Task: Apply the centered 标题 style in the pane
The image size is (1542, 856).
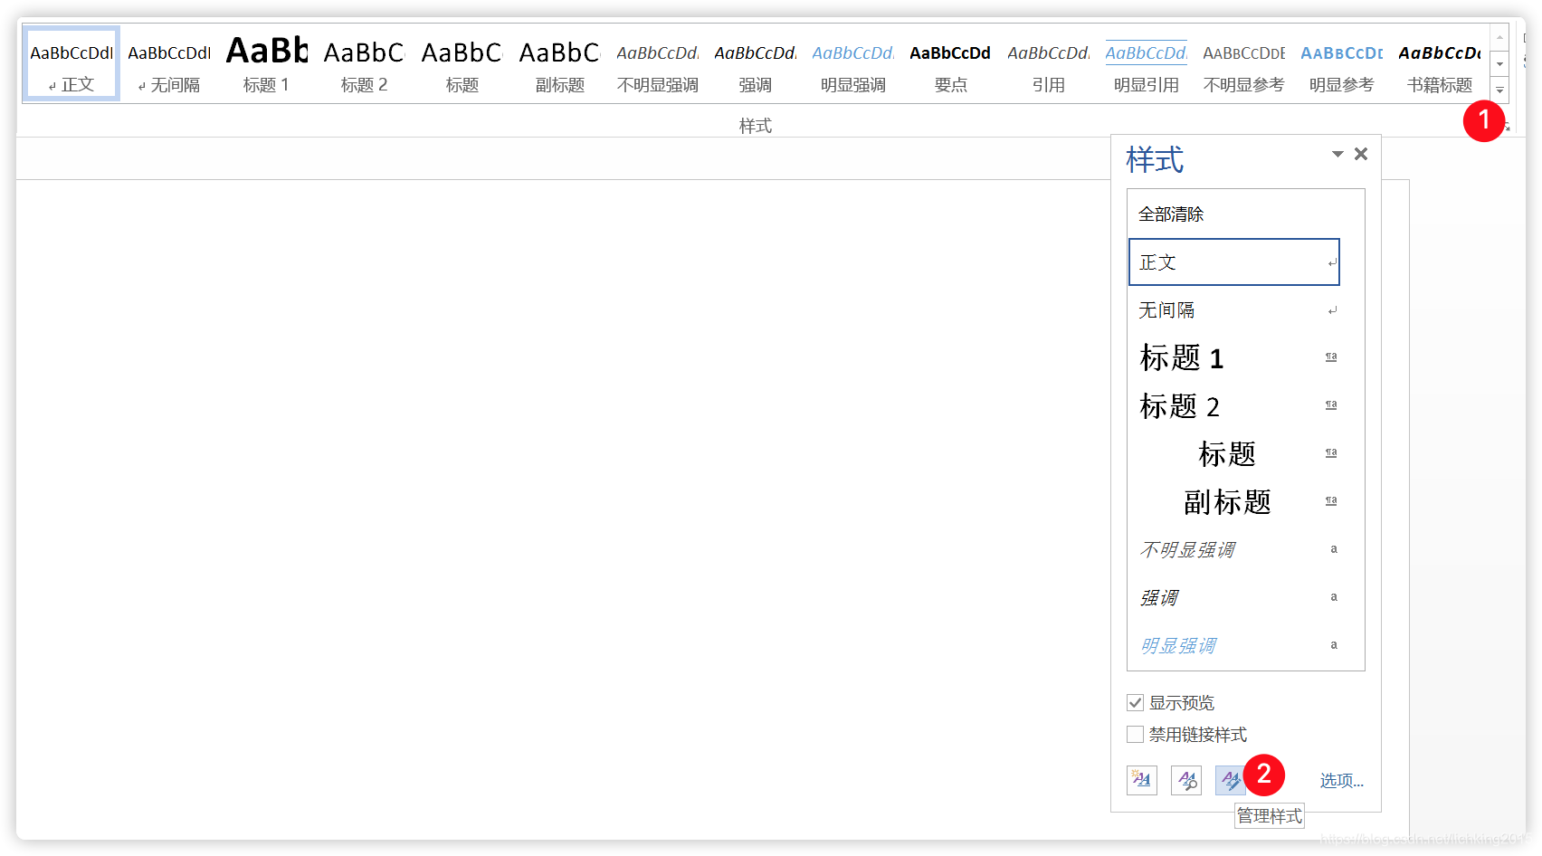Action: pyautogui.click(x=1234, y=454)
